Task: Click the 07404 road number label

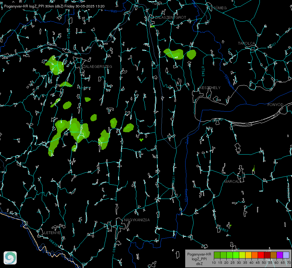Action: pyautogui.click(x=69, y=34)
